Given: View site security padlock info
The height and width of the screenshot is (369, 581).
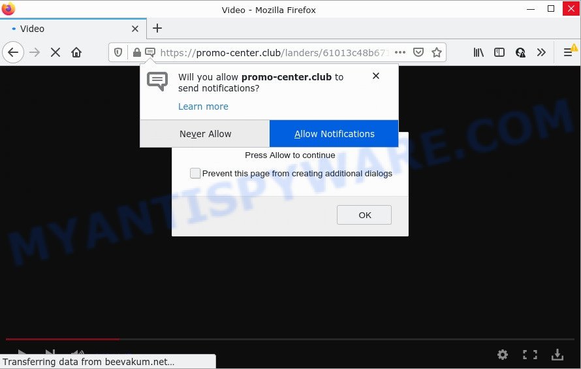Looking at the screenshot, I should [x=136, y=52].
